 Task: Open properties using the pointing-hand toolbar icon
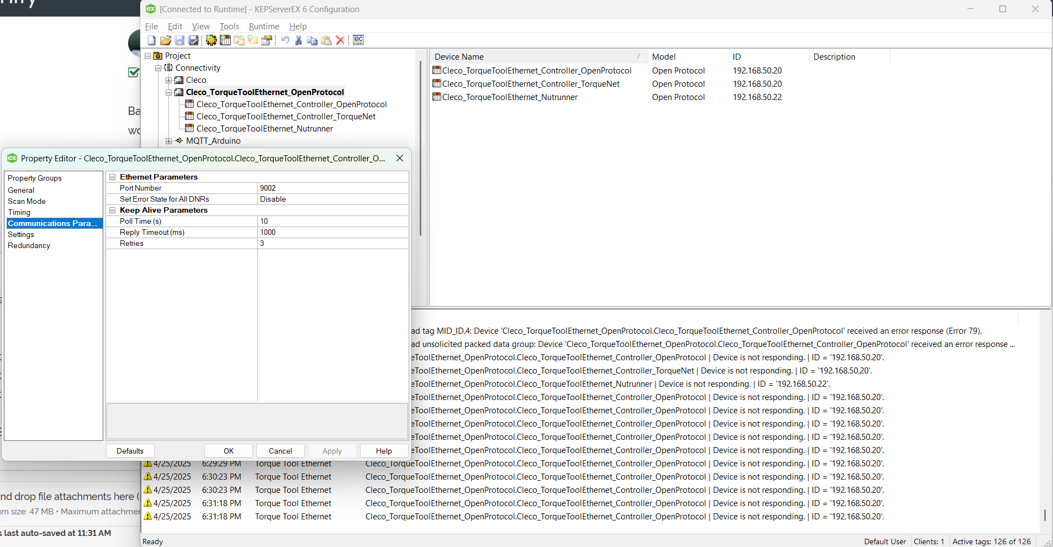267,40
